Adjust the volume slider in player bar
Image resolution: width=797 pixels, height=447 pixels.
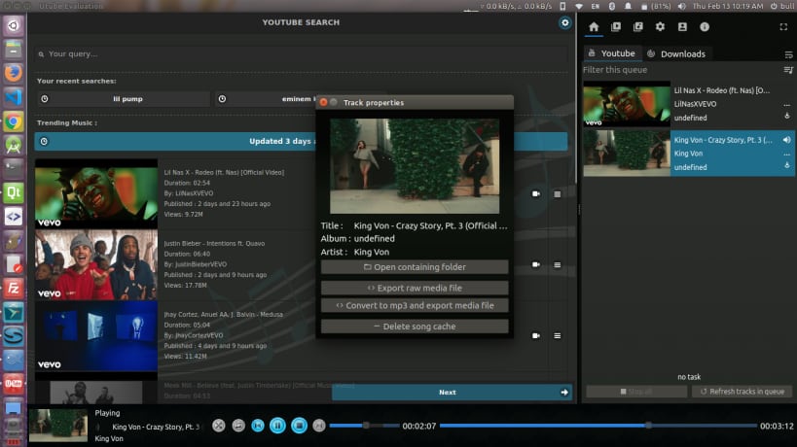364,426
